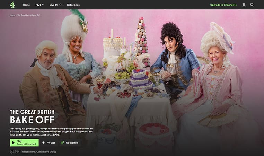The height and width of the screenshot is (156, 264).
Task: Click the Channel 4 logo
Action: pyautogui.click(x=12, y=5)
